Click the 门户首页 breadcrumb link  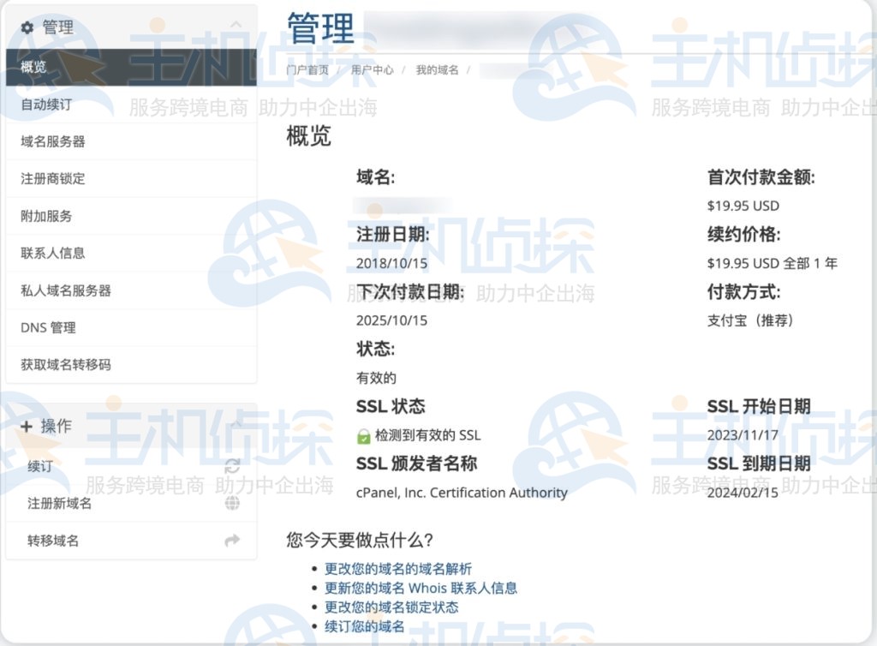[307, 70]
